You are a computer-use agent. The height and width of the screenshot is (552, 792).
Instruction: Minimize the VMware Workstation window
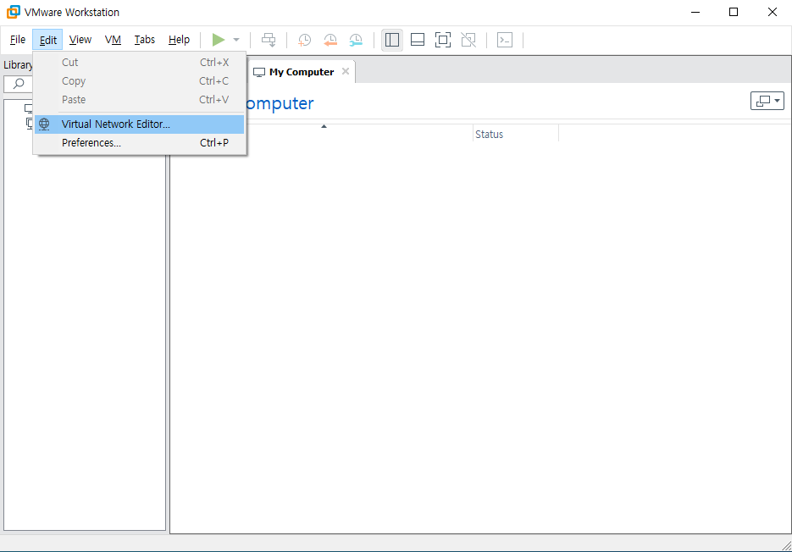coord(695,12)
